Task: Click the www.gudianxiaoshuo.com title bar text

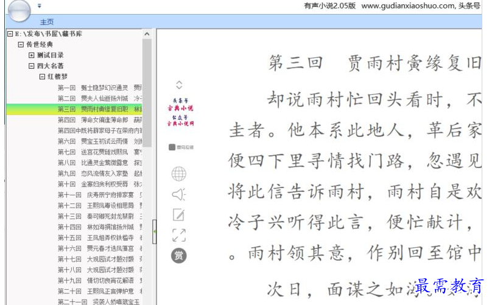Action: click(x=409, y=6)
